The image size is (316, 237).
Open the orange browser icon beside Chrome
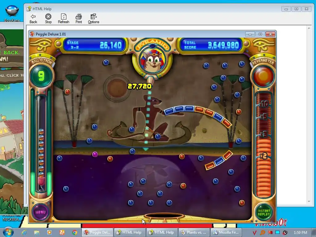point(62,232)
